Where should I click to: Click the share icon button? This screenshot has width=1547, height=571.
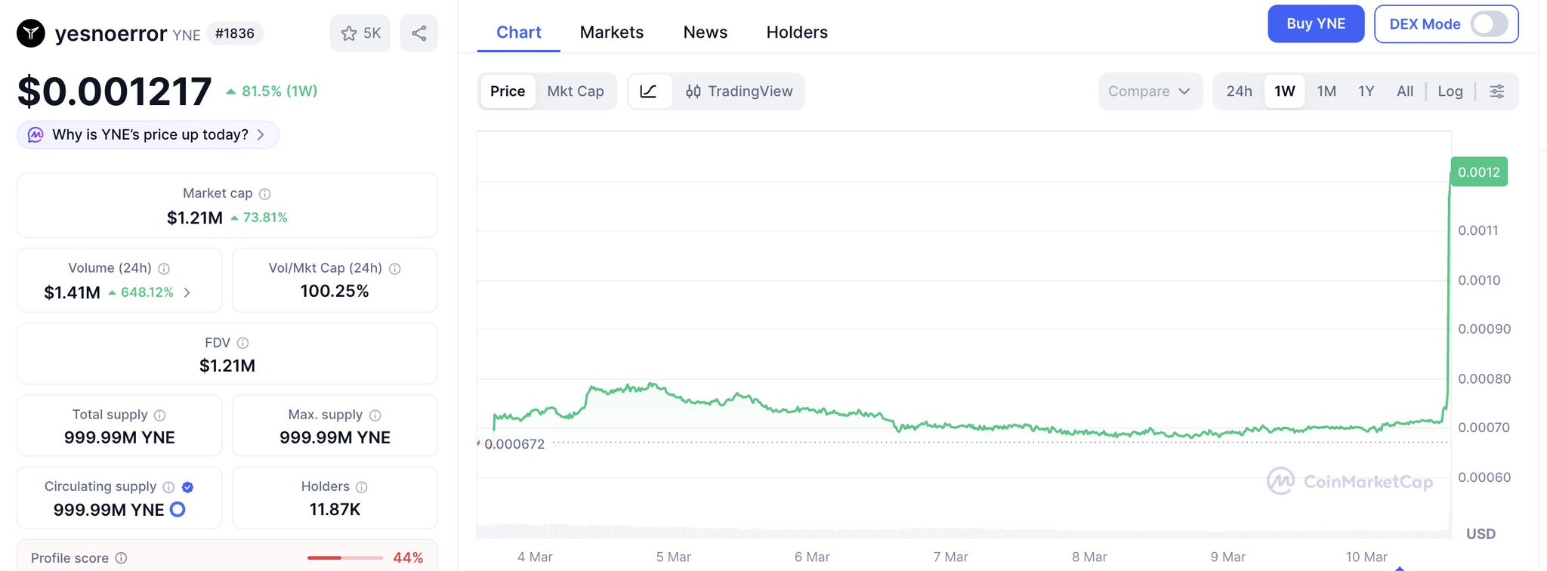[x=419, y=33]
